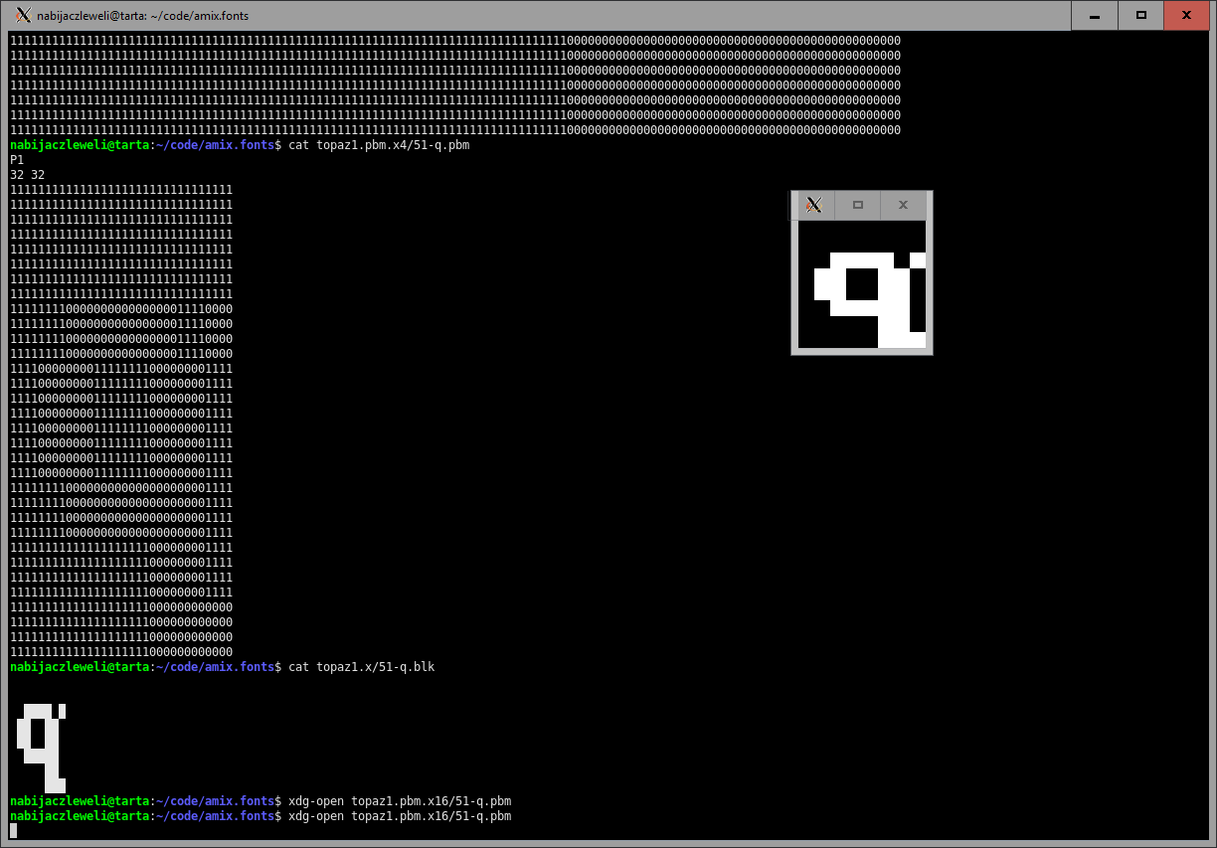Click the terminal title text nabijaczleweli@tarta
Screen dimensions: 1217x848
coord(142,15)
